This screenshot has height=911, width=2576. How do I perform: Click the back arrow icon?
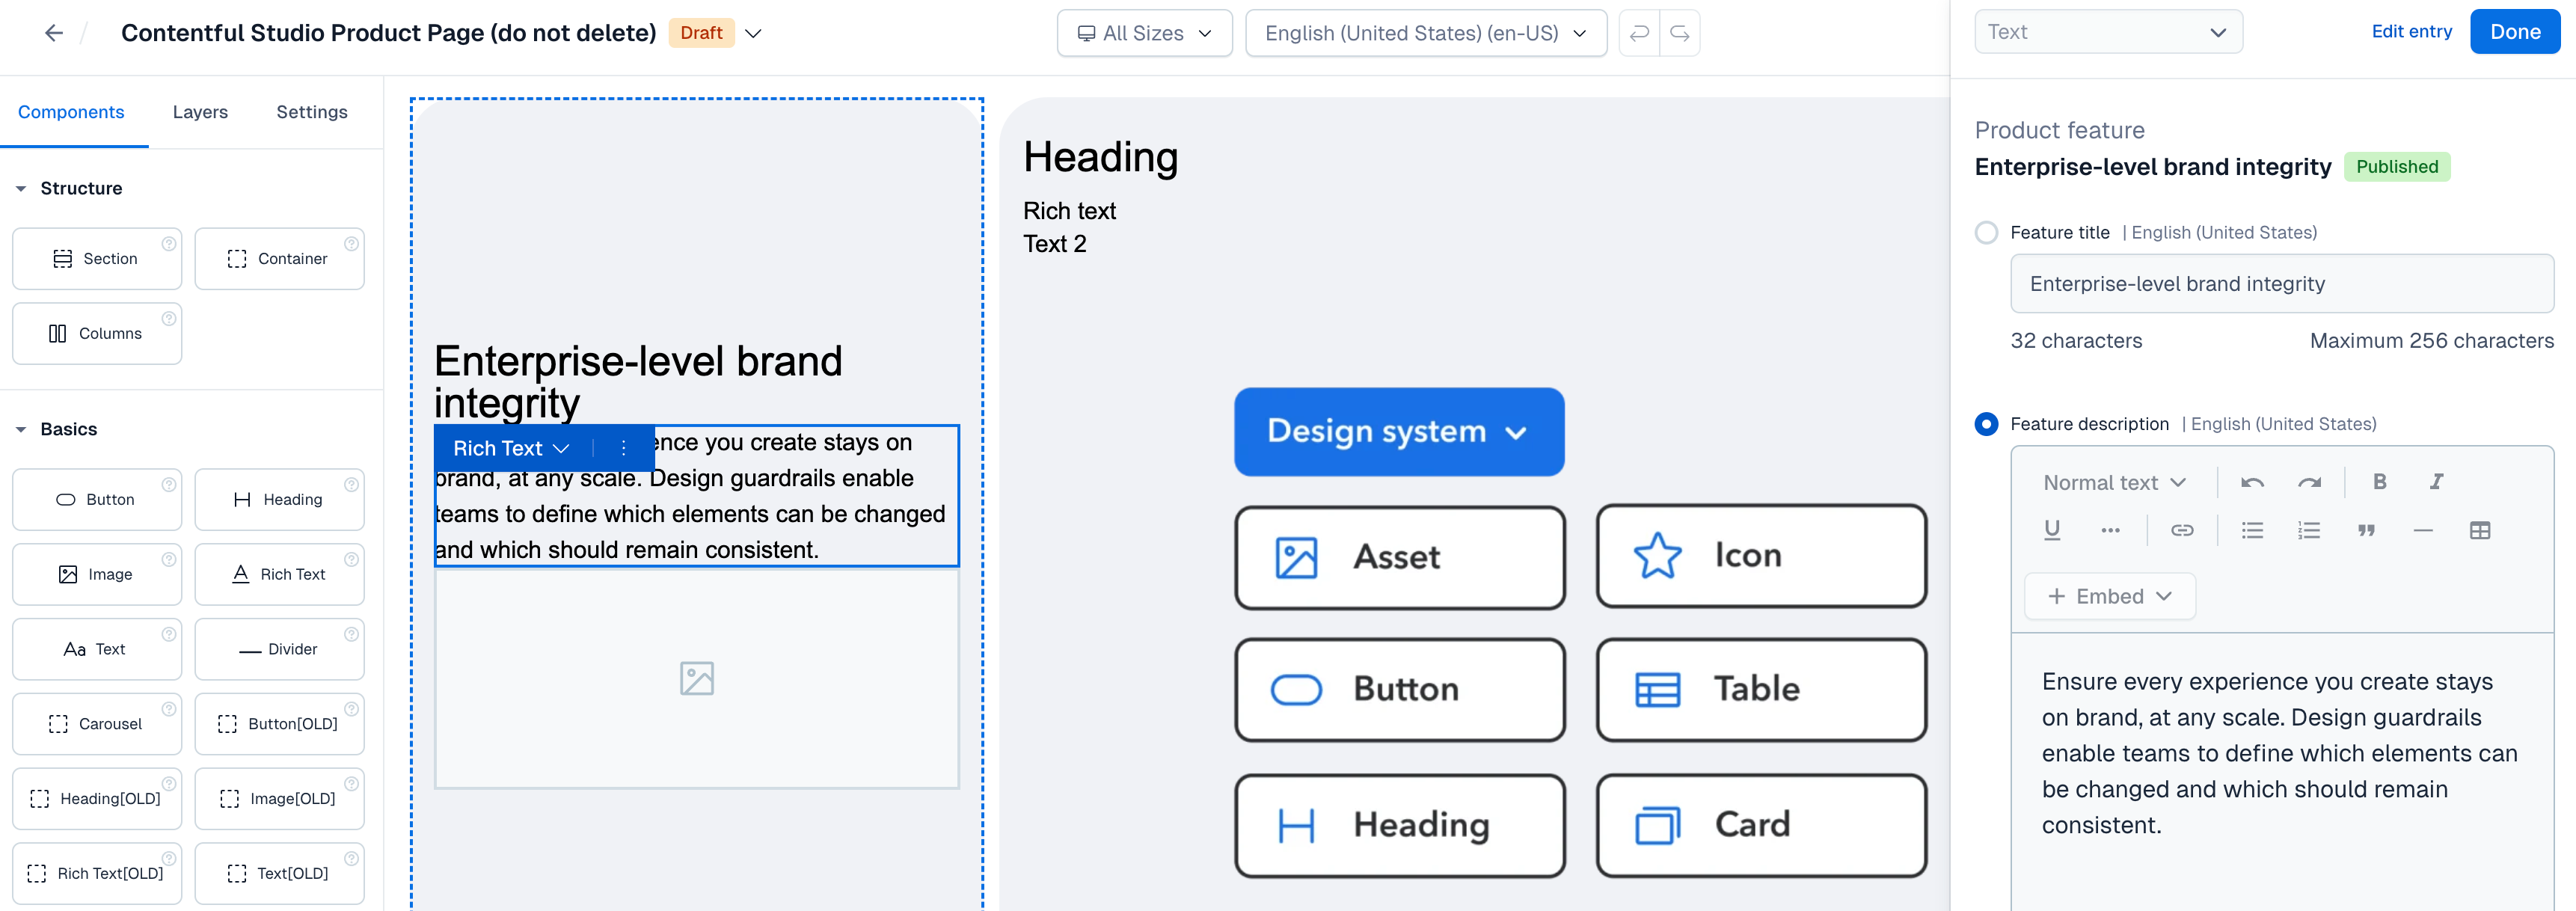(54, 33)
